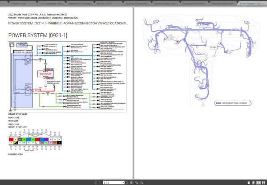Select two-page continuous view
Viewport: 267px width, 185px height.
(x=263, y=183)
